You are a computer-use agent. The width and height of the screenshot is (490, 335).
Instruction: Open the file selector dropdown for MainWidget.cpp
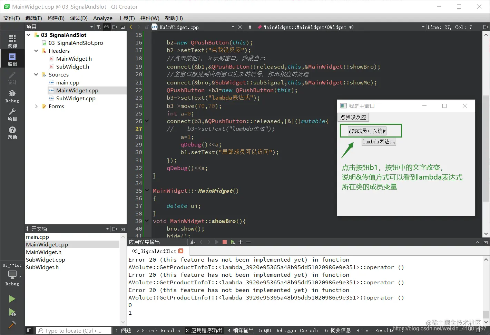[x=233, y=27]
